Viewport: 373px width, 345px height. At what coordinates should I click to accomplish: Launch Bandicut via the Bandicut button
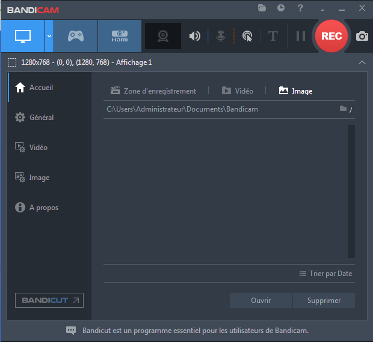click(x=49, y=300)
